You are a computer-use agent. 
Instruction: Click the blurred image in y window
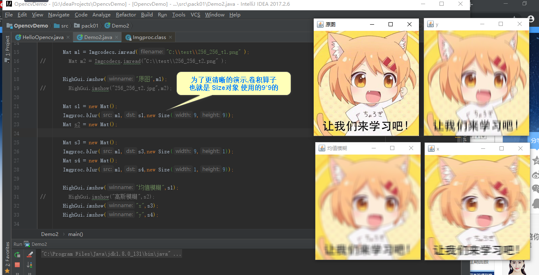click(477, 83)
